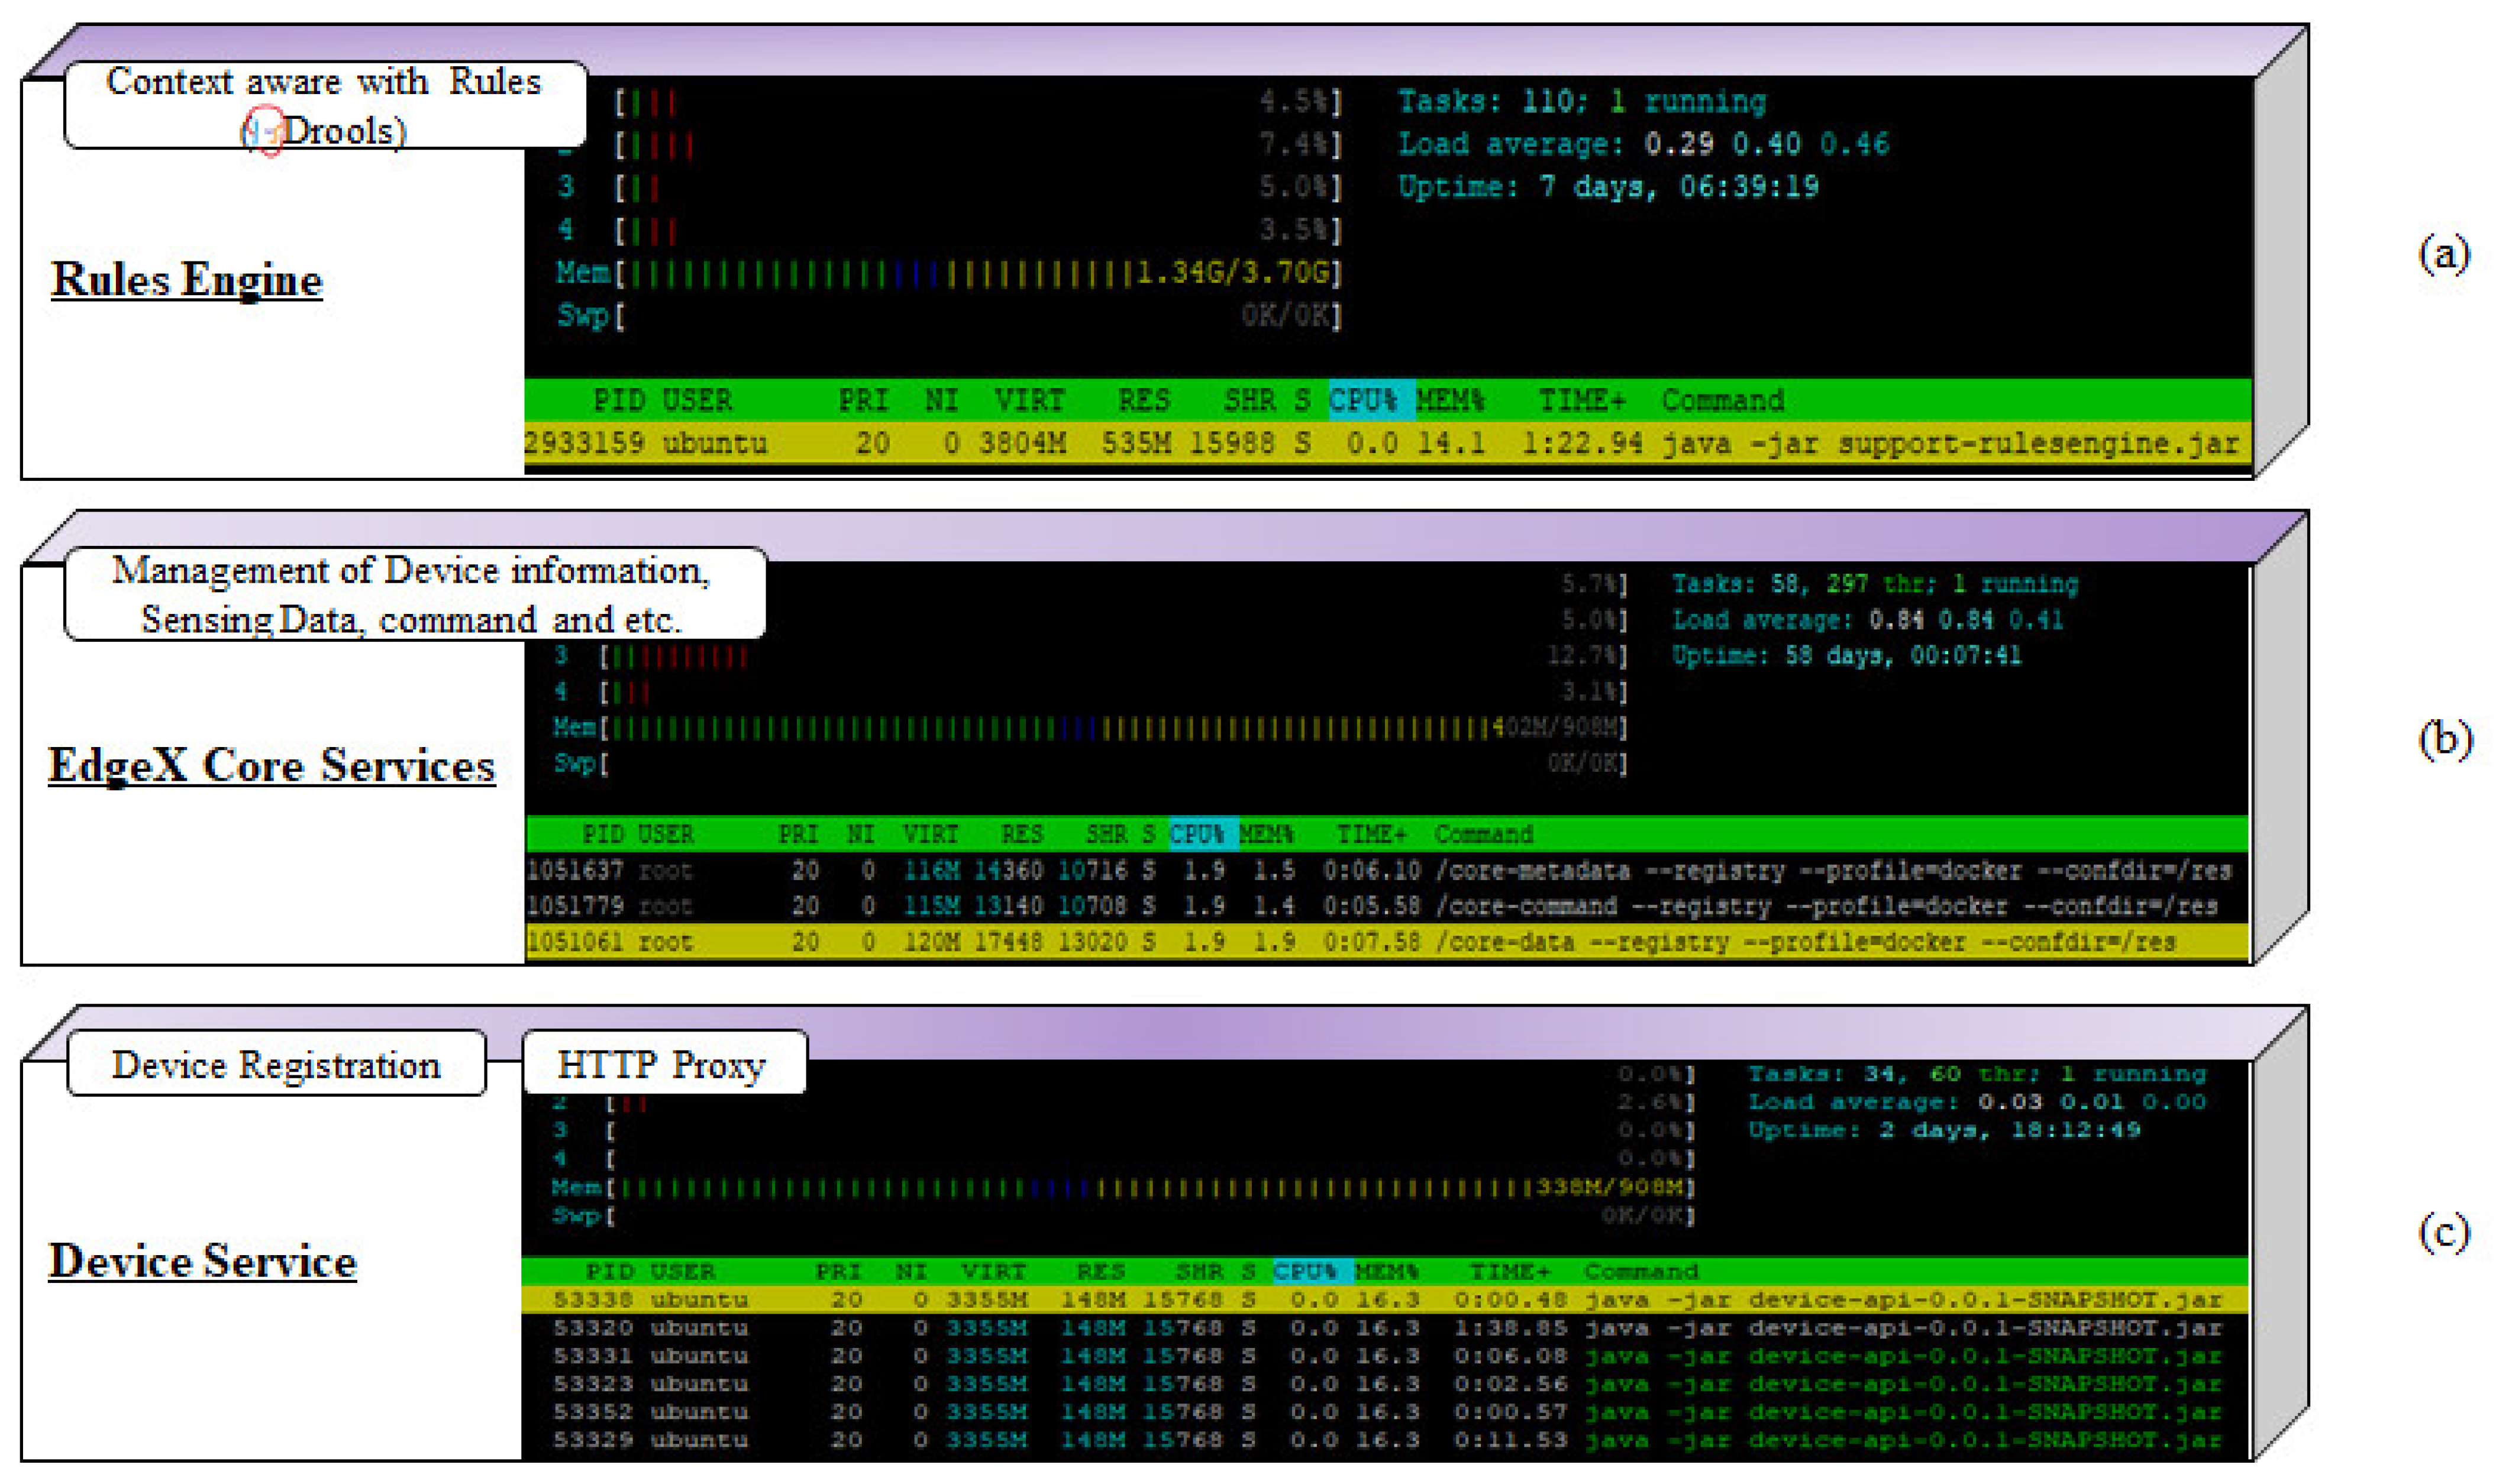Click the Rules Engine underlined heading
2496x1484 pixels.
(x=187, y=280)
